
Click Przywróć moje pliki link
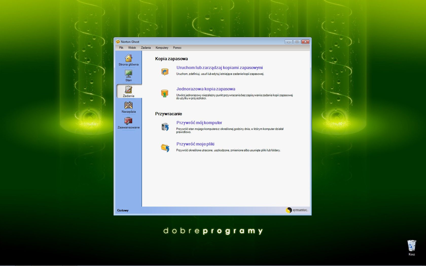coord(196,144)
